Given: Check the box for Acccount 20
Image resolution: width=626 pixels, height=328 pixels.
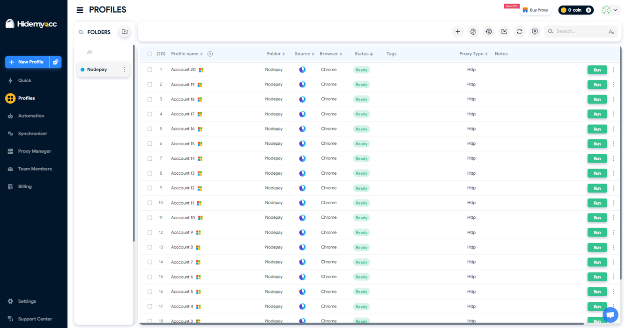Looking at the screenshot, I should click(150, 70).
